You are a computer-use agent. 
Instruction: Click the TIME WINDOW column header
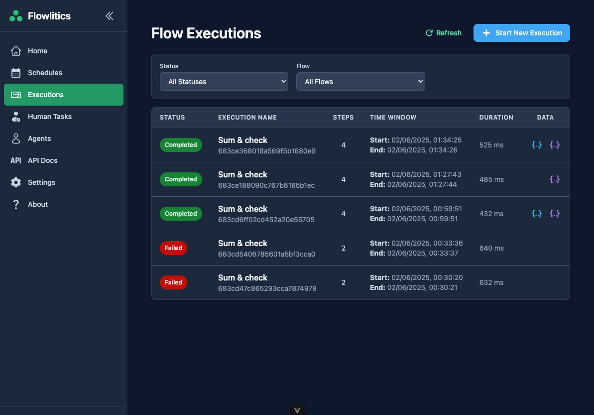[393, 118]
